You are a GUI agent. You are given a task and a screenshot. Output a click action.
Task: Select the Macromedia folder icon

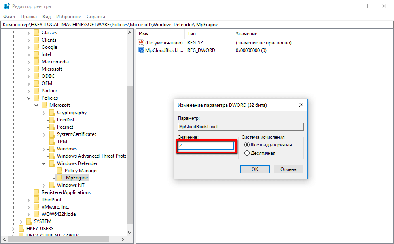click(37, 62)
